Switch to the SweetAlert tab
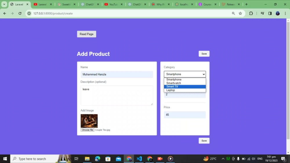 [x=66, y=4]
